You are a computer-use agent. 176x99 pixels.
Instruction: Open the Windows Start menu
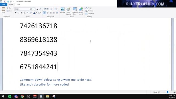[3, 97]
